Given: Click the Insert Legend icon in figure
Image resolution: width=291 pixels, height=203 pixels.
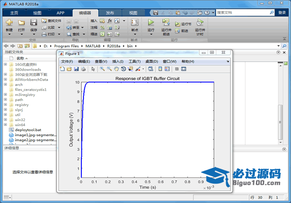Looking at the screenshot, I should coord(167,69).
